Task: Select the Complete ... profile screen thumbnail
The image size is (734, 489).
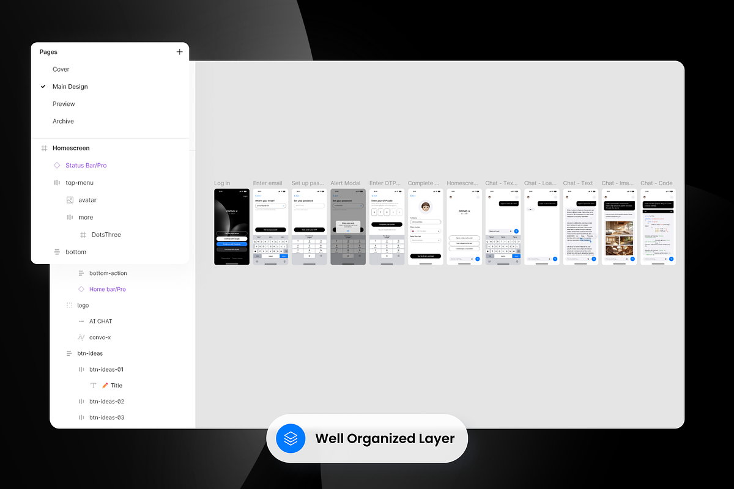Action: tap(426, 227)
